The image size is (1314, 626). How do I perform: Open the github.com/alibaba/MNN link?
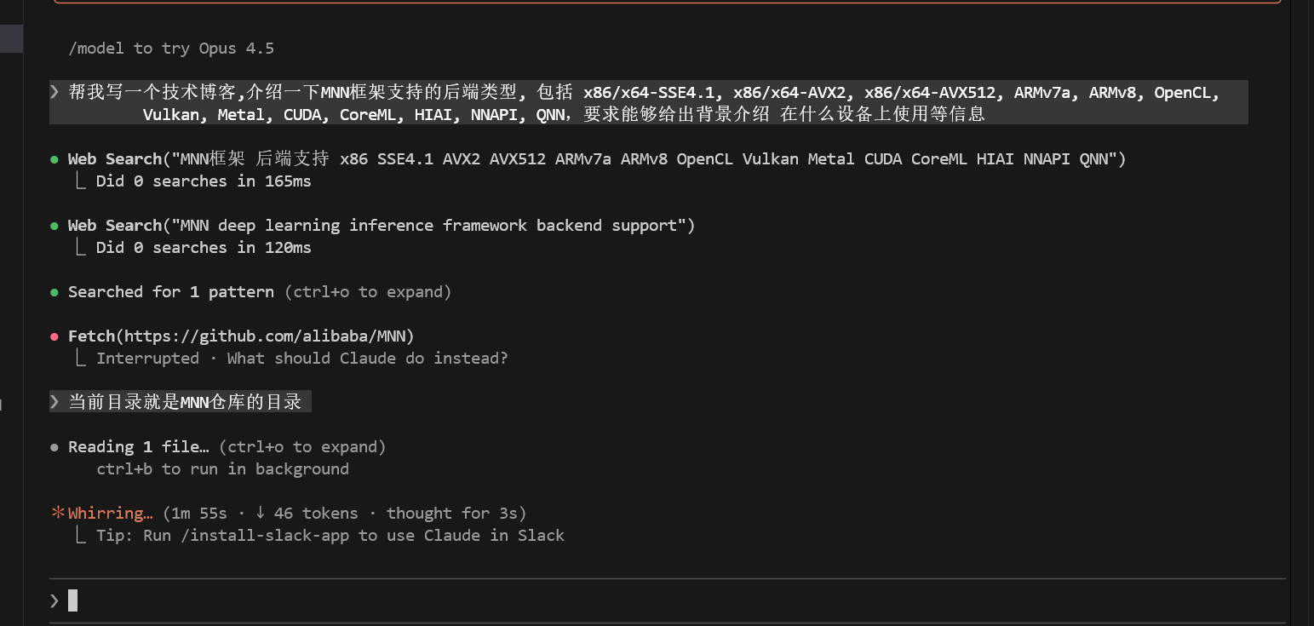click(x=269, y=336)
